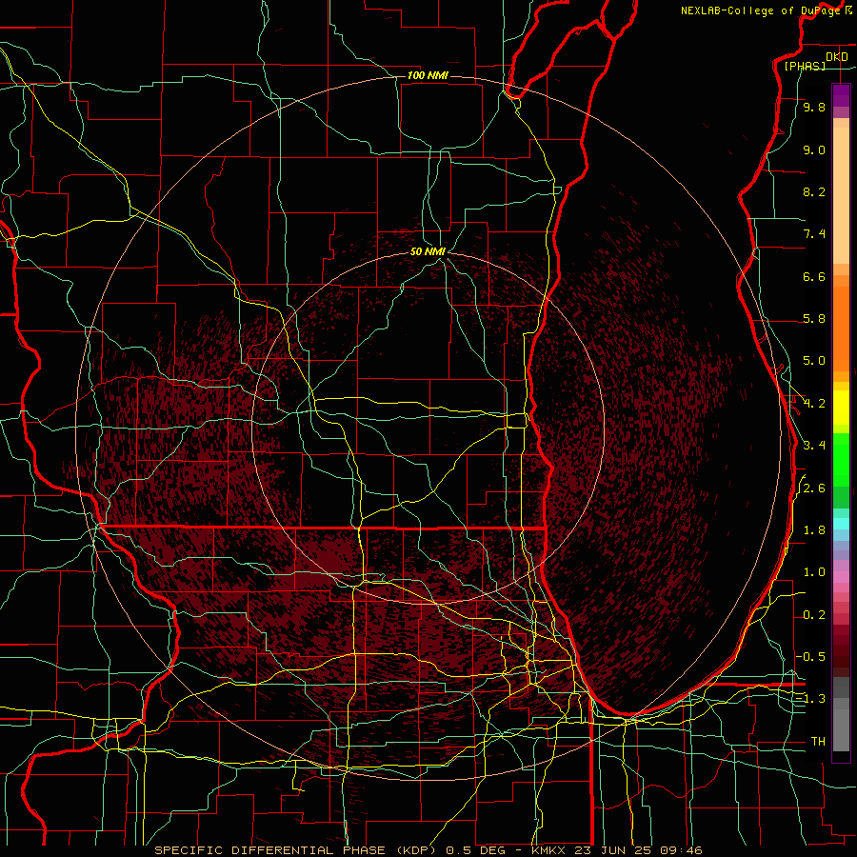Click the 9.0 scale value
The width and height of the screenshot is (857, 857).
[x=814, y=149]
